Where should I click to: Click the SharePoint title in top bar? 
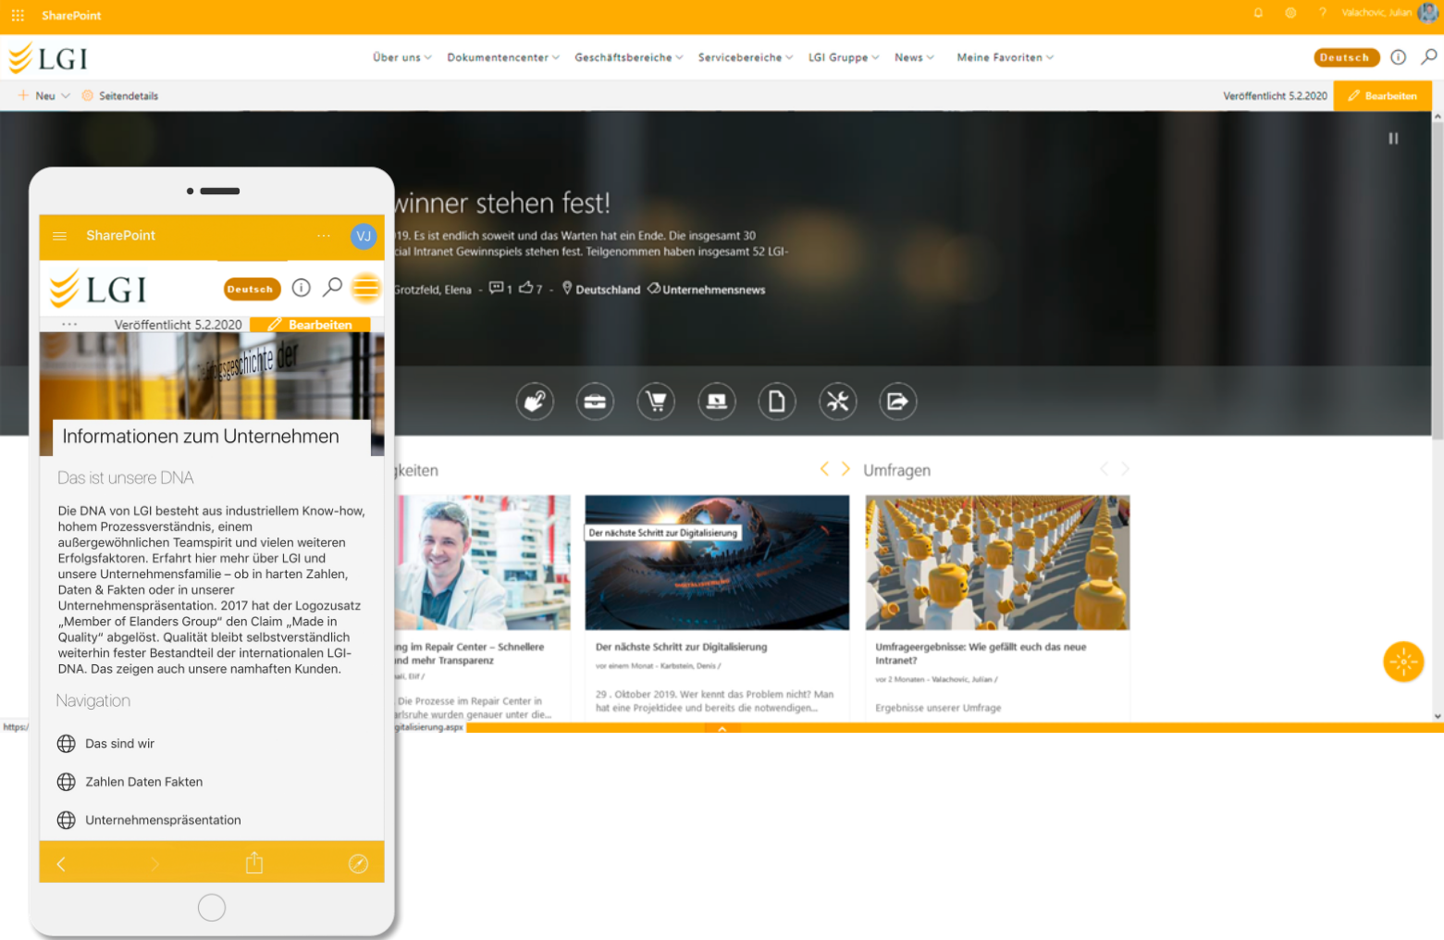click(71, 15)
